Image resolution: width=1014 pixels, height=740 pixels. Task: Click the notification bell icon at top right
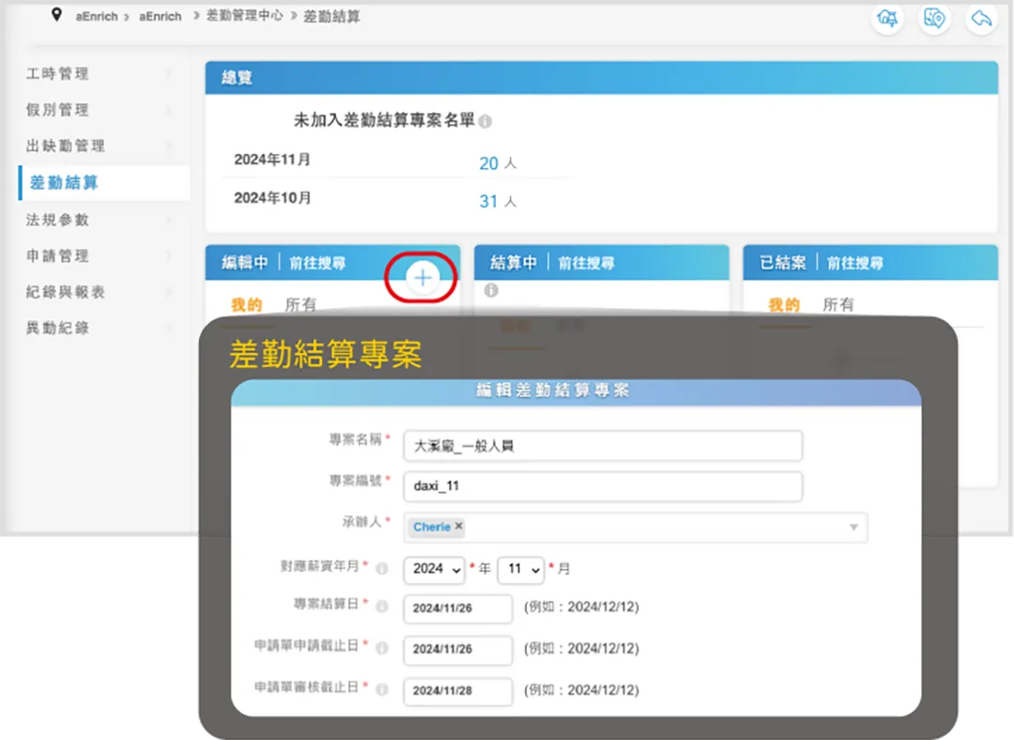[x=887, y=19]
